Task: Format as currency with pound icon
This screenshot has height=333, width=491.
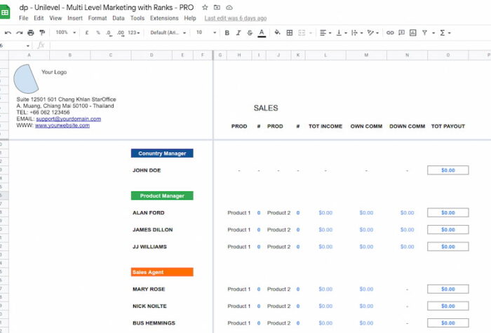Action: [x=87, y=32]
